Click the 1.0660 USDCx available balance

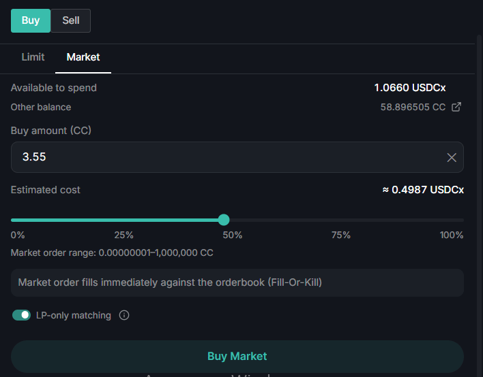click(410, 88)
